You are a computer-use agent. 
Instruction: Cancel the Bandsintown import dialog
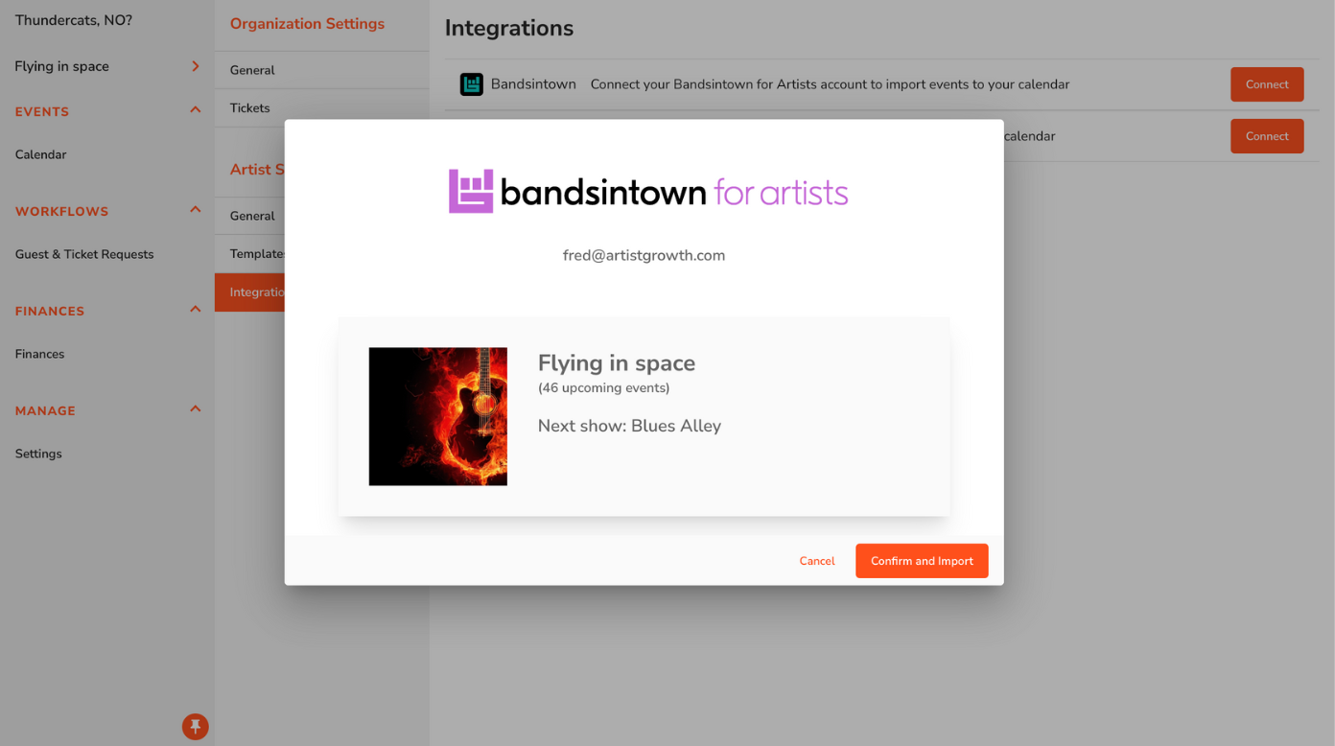tap(817, 561)
